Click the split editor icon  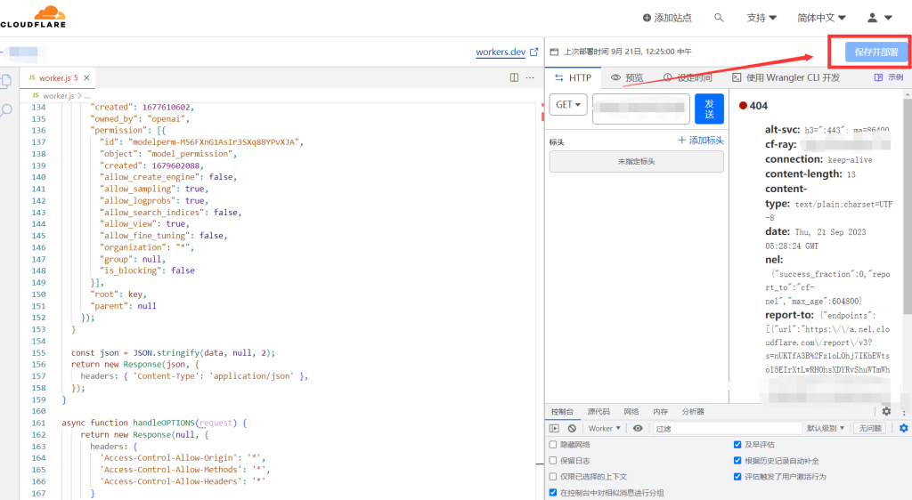(x=514, y=77)
